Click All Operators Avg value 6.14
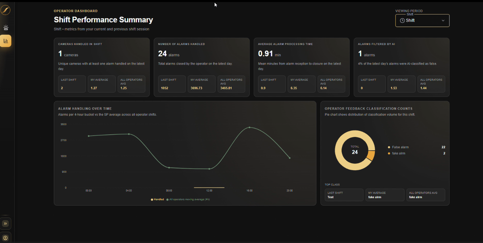Viewport: 483px width, 243px height. coord(324,88)
